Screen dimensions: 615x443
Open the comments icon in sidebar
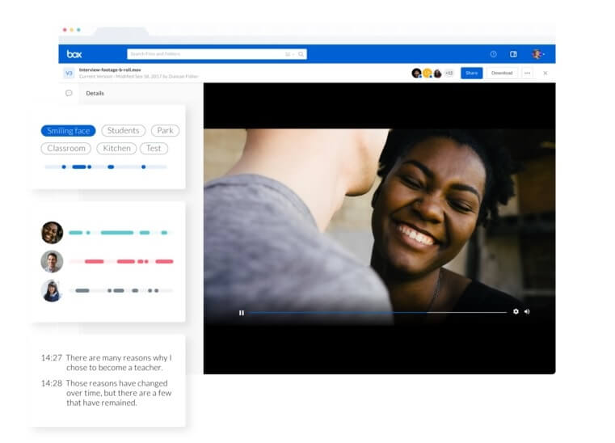click(69, 93)
